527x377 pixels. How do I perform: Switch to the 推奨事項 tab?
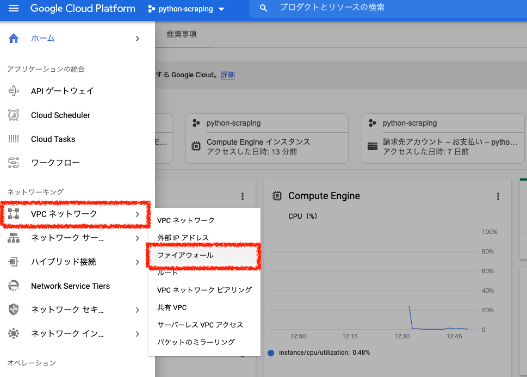[x=182, y=34]
